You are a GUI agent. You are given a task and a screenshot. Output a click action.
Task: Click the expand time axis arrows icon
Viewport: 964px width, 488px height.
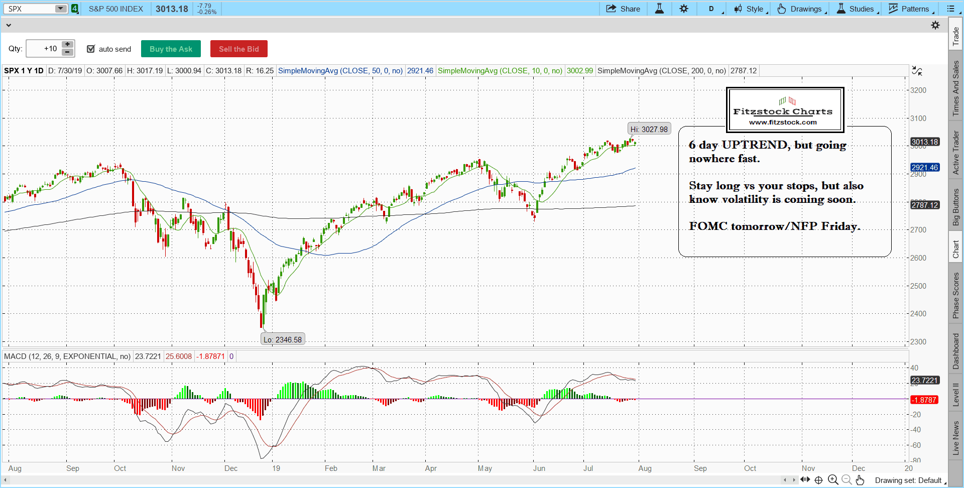click(x=805, y=479)
